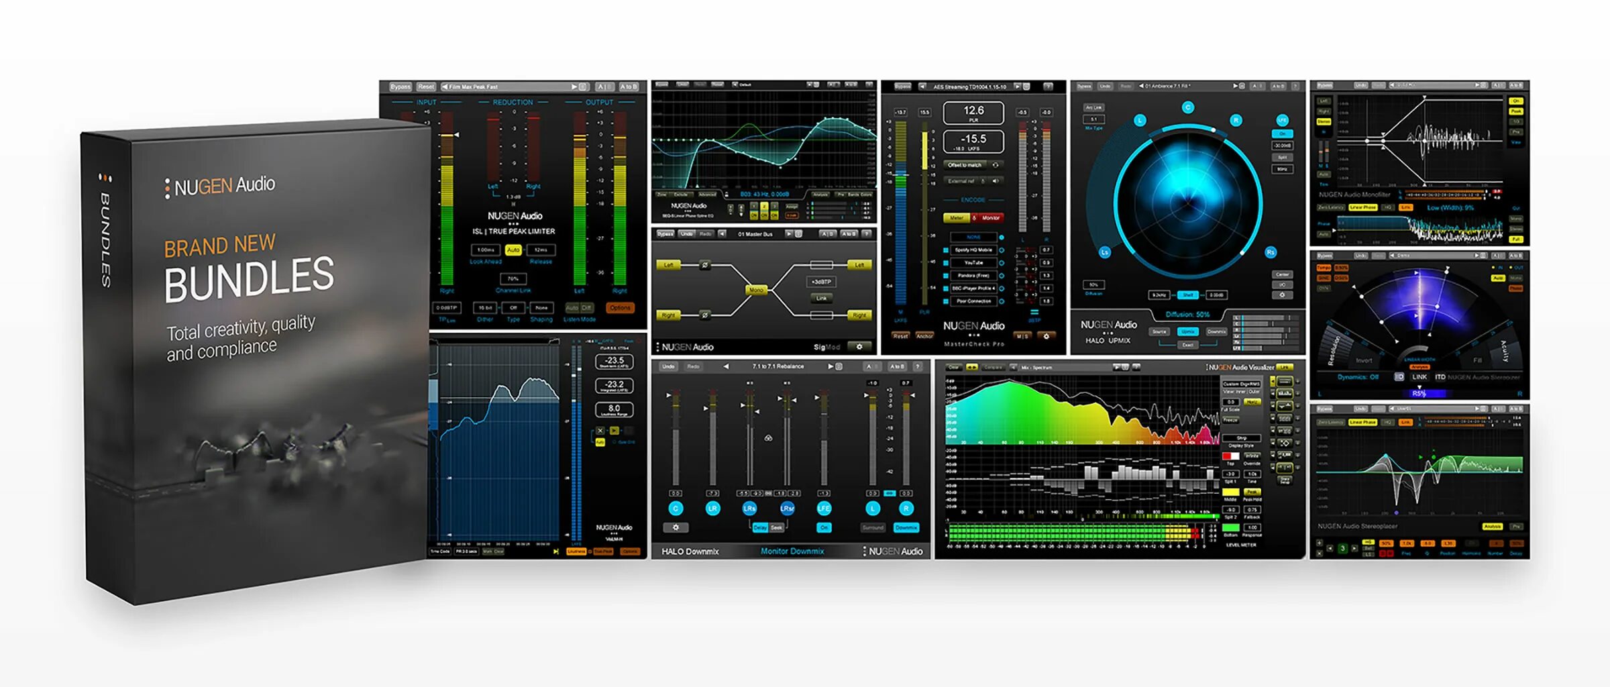1610x687 pixels.
Task: Select the M|S icon in MasterCheck Pro
Action: pos(1022,335)
